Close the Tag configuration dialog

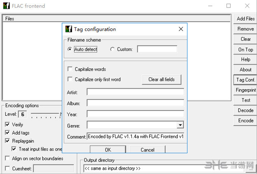181,29
